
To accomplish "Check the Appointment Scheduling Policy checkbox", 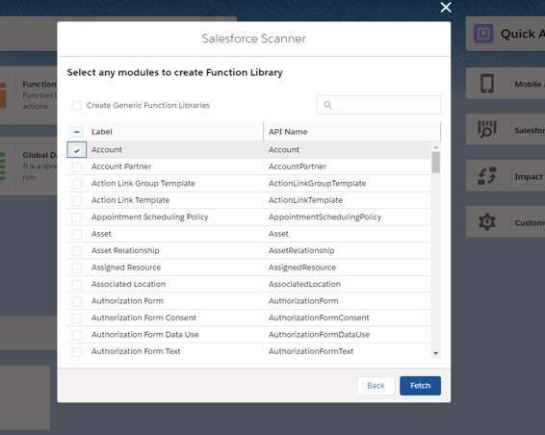I will point(77,217).
